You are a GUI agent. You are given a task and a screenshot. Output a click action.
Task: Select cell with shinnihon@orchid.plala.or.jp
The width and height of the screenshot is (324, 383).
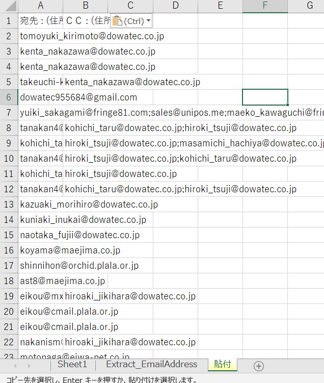tap(41, 266)
